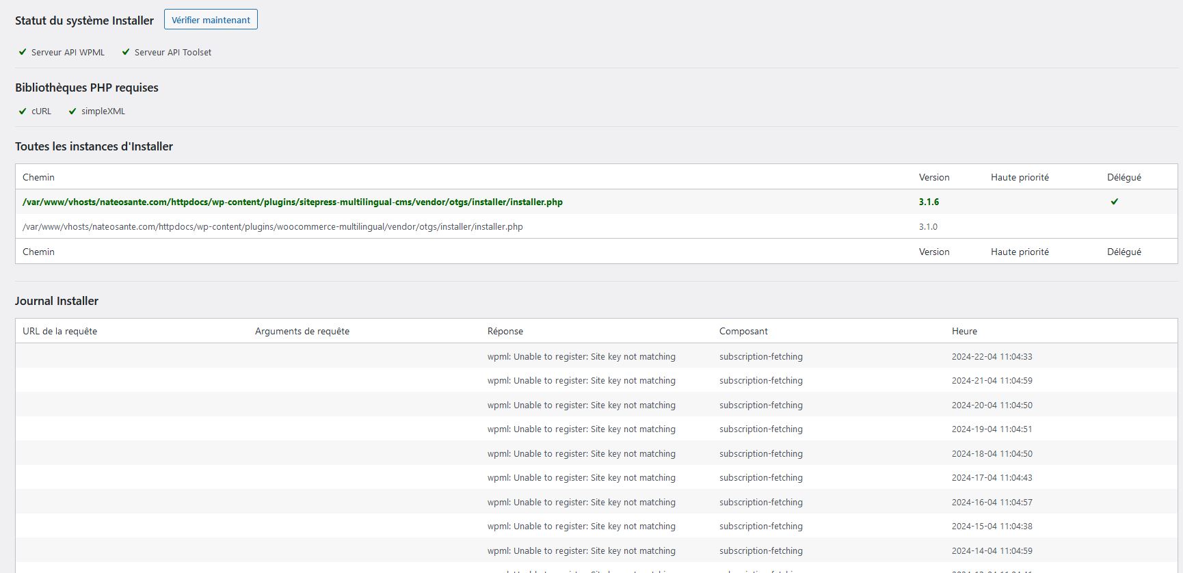Click the URL de la requête column header

(60, 331)
